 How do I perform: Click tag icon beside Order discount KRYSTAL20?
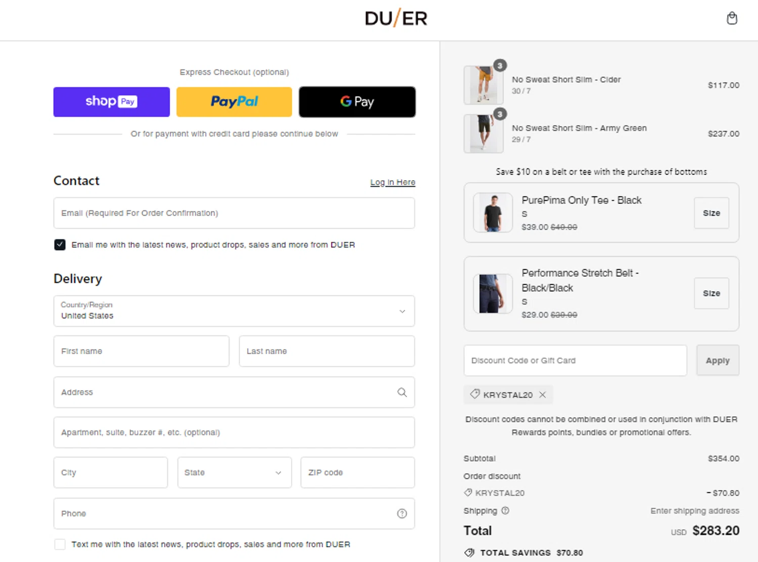point(468,493)
